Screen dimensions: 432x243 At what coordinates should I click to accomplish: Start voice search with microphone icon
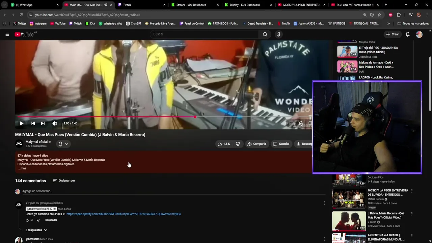278,34
